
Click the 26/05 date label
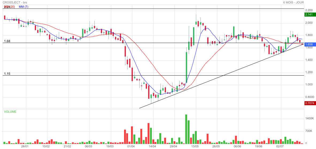[216, 146]
